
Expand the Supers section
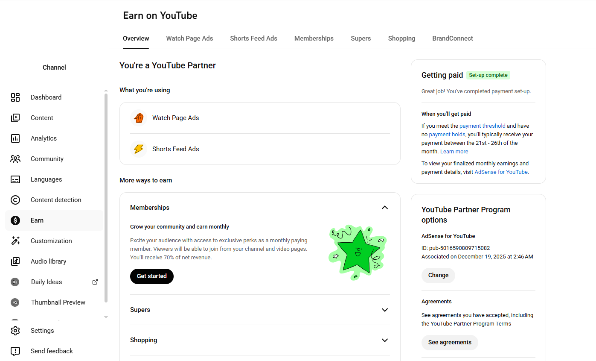385,310
